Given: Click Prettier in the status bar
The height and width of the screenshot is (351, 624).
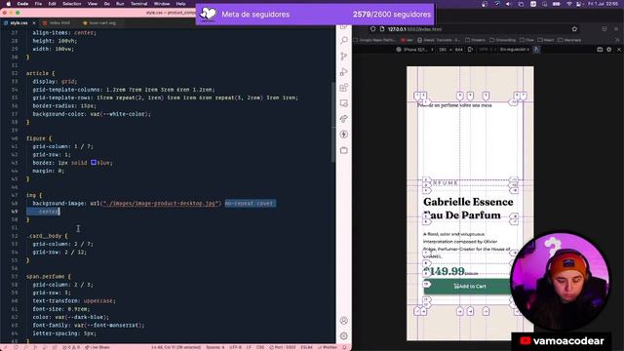Looking at the screenshot, I should click(x=328, y=347).
